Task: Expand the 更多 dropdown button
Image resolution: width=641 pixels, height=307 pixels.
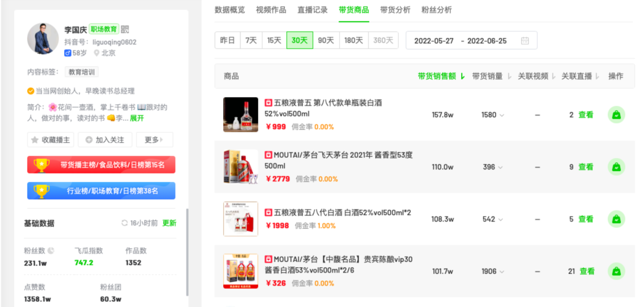Action: pyautogui.click(x=154, y=140)
